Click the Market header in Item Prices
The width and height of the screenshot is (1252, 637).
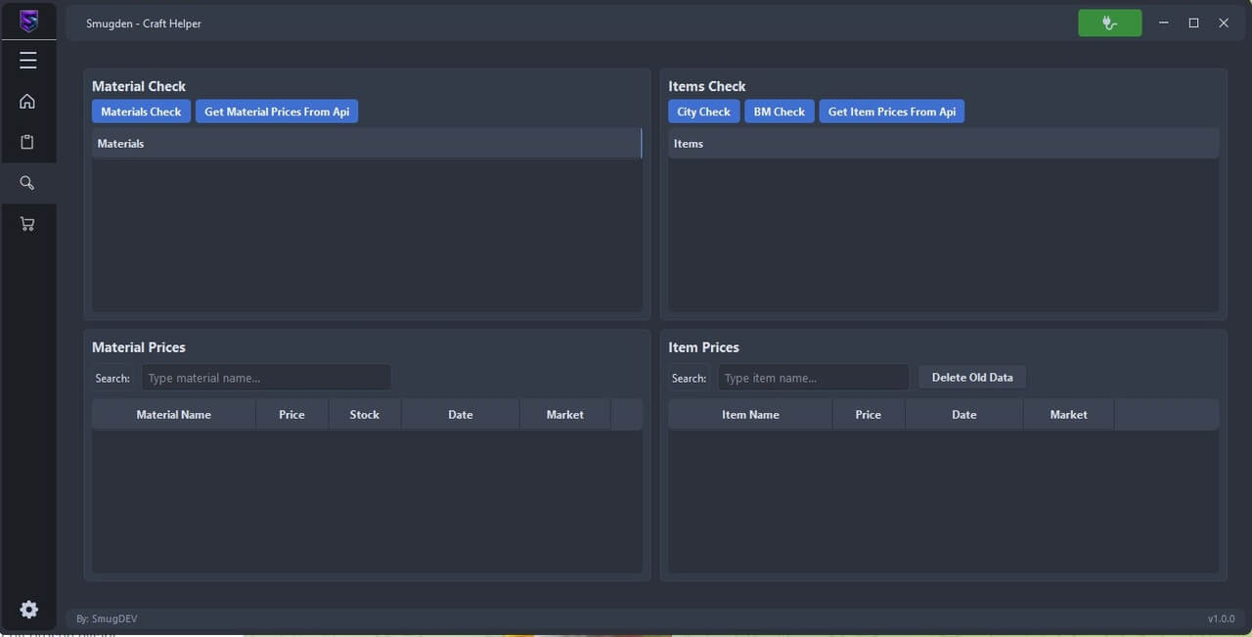click(1068, 415)
